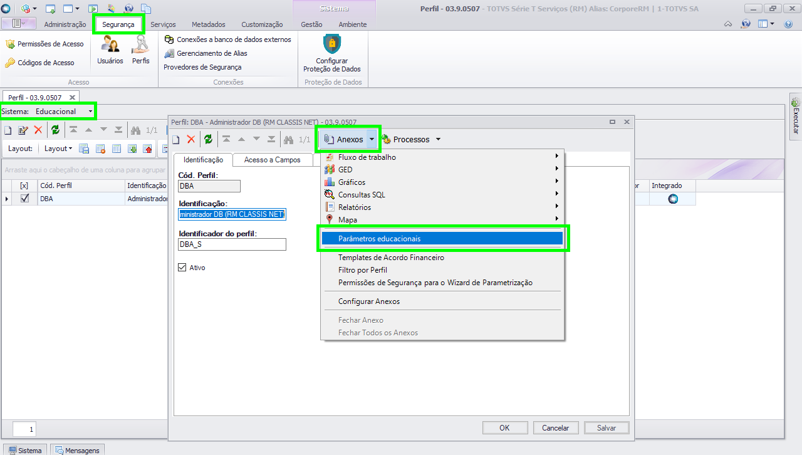Click the edit record icon in main toolbar
The height and width of the screenshot is (455, 802).
23,130
